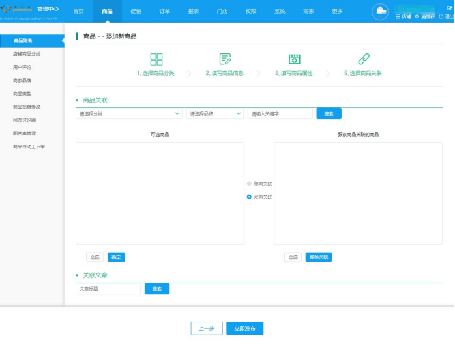455x347 pixels.
Task: Click 搜索 button next to 文章标题 field
Action: pos(157,288)
